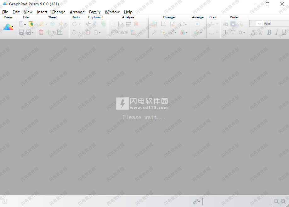This screenshot has height=207, width=289.
Task: Toggle Italic text formatting
Action: [x=277, y=32]
